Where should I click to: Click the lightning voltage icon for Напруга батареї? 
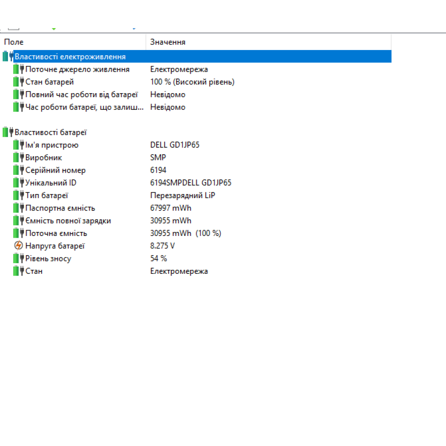click(x=18, y=246)
